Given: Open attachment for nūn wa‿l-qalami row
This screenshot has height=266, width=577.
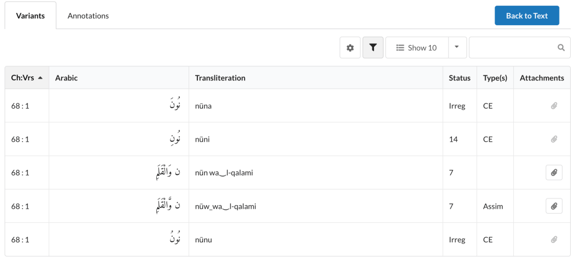Looking at the screenshot, I should [x=554, y=173].
